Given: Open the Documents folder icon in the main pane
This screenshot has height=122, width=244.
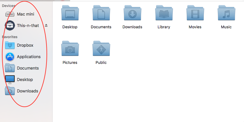Looking at the screenshot, I should [101, 13].
